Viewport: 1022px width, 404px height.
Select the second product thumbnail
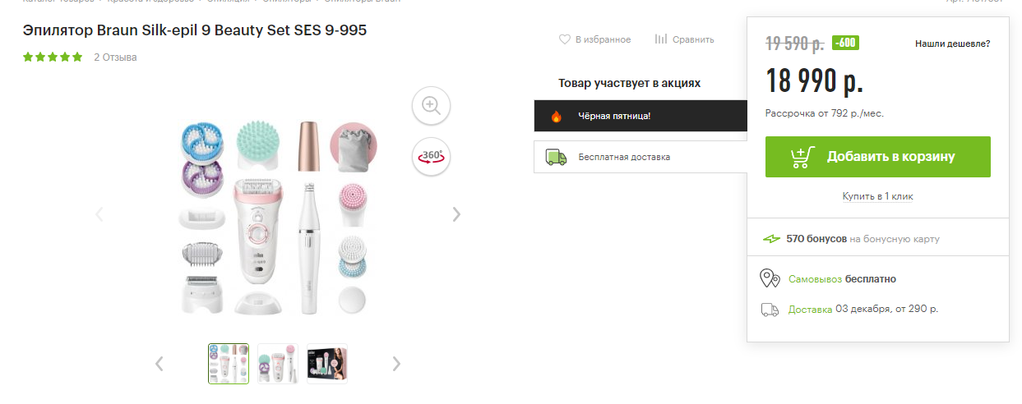[278, 364]
